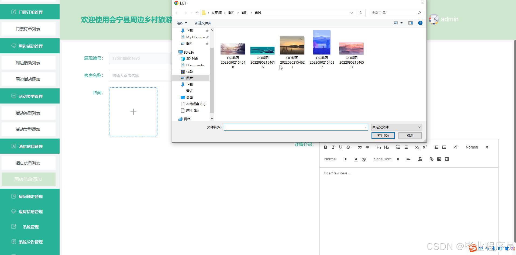The image size is (516, 255).
Task: Expand 系统公告管理 sidebar section
Action: coord(30,242)
